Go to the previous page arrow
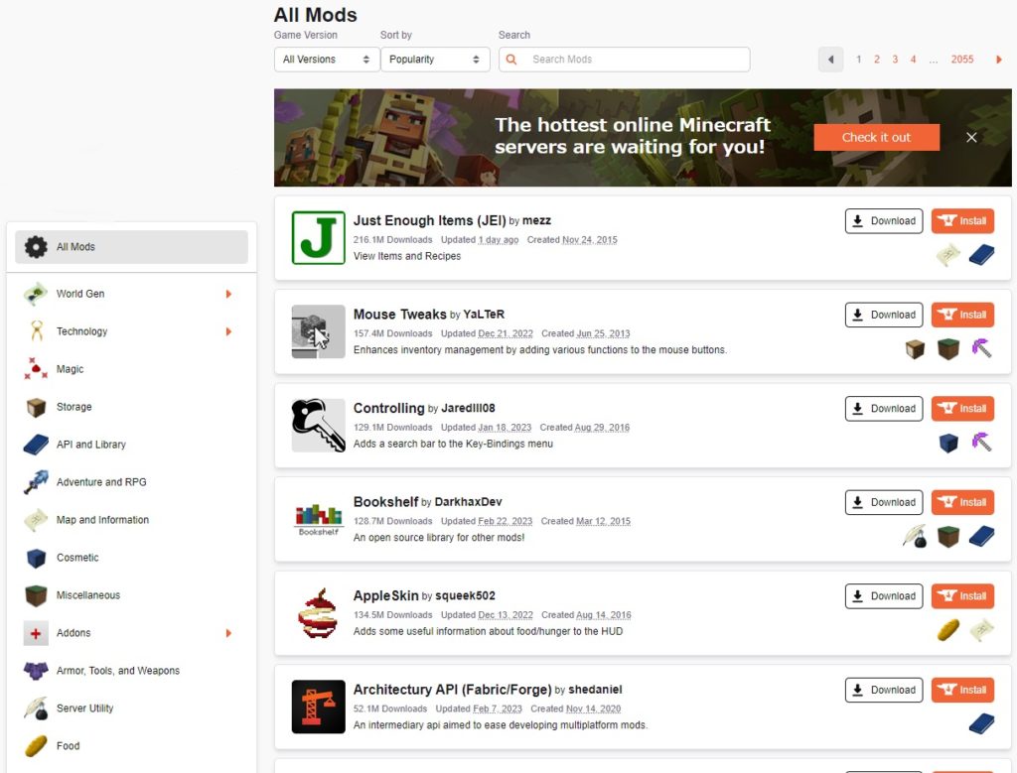The height and width of the screenshot is (773, 1017). (831, 60)
